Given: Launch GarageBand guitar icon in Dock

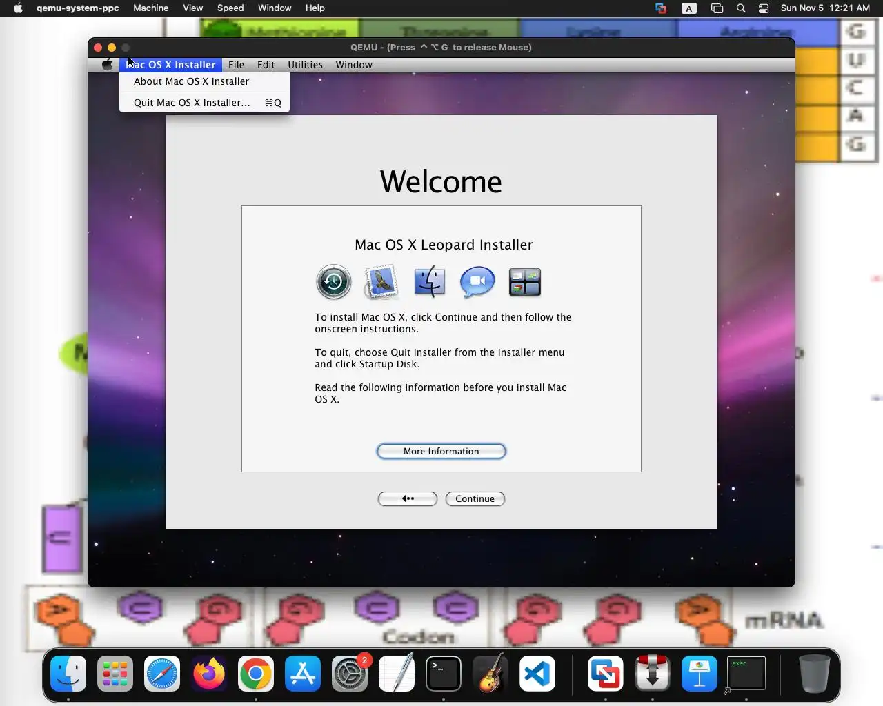Looking at the screenshot, I should click(490, 674).
